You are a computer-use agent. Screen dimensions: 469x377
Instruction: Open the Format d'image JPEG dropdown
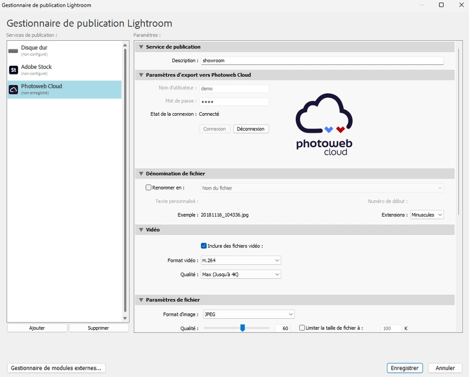[x=249, y=314]
